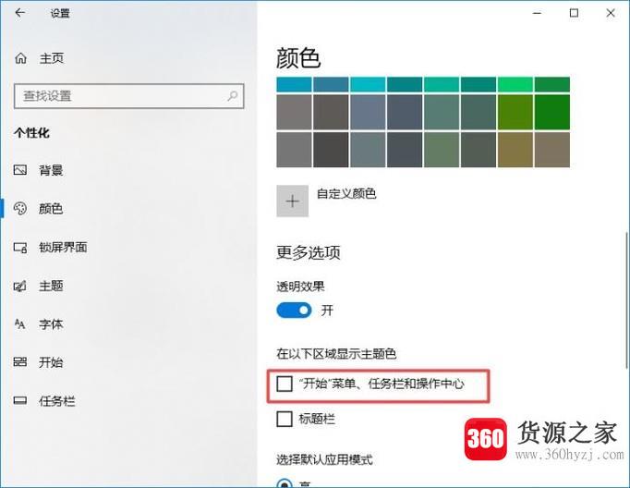
Task: Click the 锁屏界面 monitor icon
Action: [20, 247]
